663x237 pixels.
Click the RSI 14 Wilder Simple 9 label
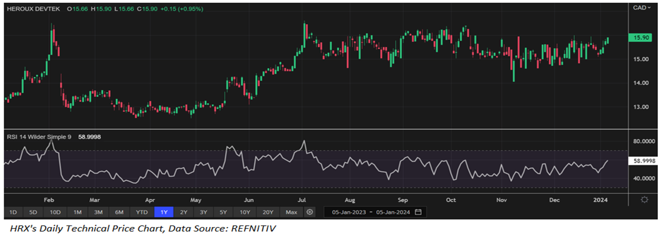coord(38,136)
